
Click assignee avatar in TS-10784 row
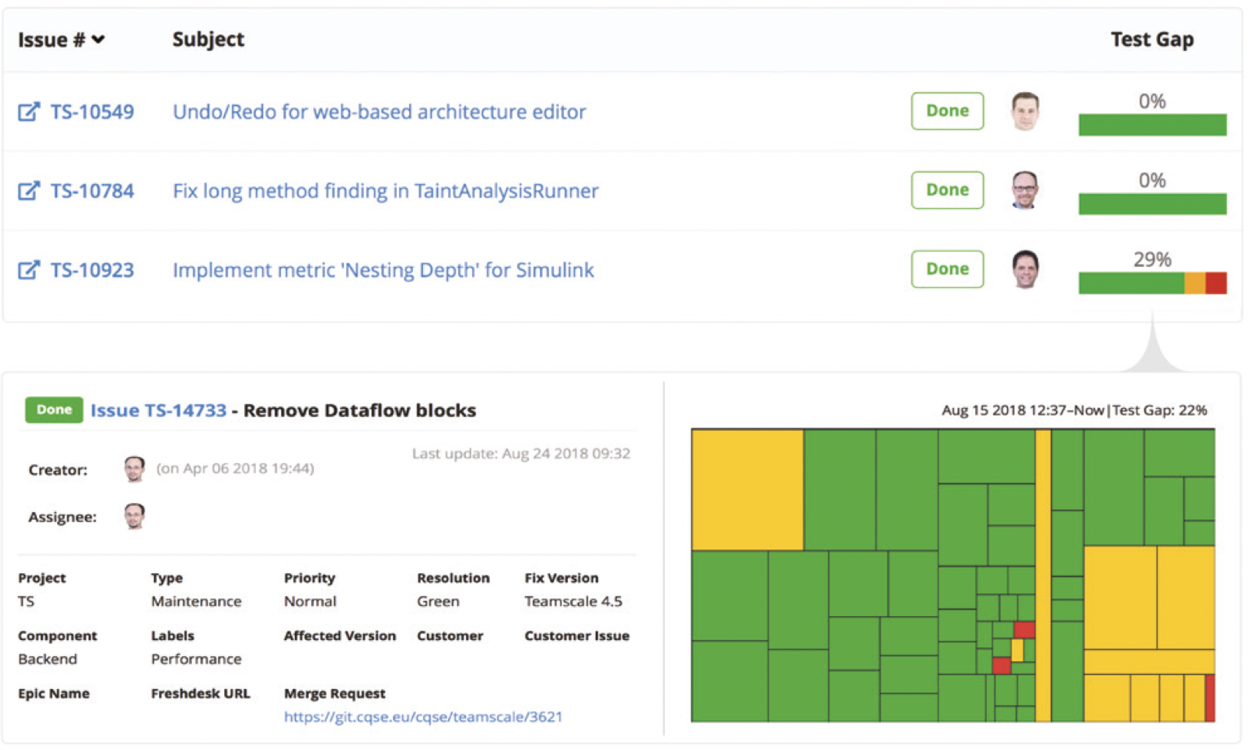point(1025,190)
